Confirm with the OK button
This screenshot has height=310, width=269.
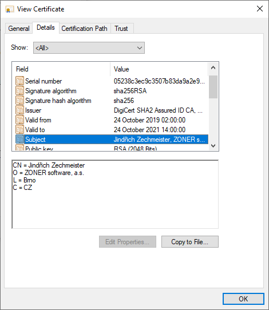[x=243, y=299]
